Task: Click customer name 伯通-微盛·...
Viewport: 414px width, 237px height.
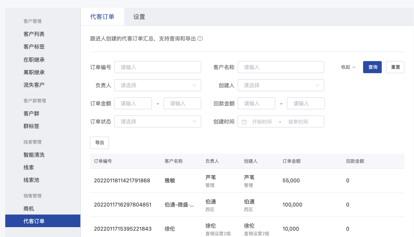Action: pyautogui.click(x=179, y=205)
